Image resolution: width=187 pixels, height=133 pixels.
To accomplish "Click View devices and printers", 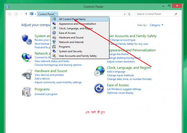I will click(49, 75).
